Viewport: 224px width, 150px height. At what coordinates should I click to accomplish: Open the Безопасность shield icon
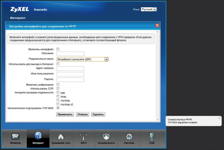[106, 137]
